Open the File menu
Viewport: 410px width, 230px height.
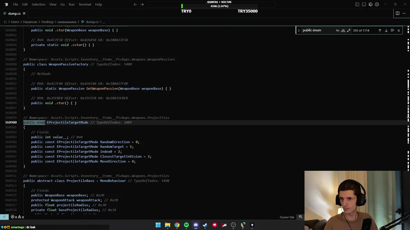pos(15,4)
